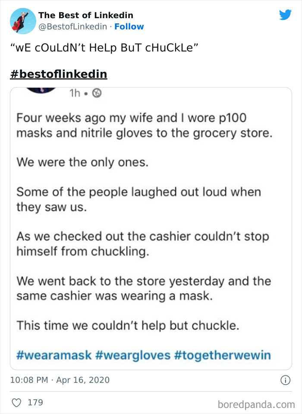Expand the embedded LinkedIn post card
Image resolution: width=302 pixels, height=414 pixels.
(151, 225)
